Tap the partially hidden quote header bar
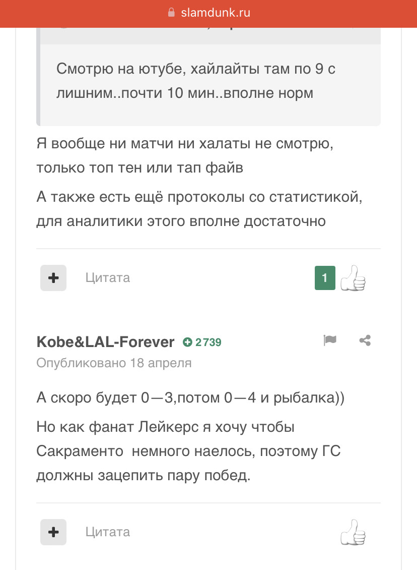Screen dimensions: 417x570 (208, 36)
